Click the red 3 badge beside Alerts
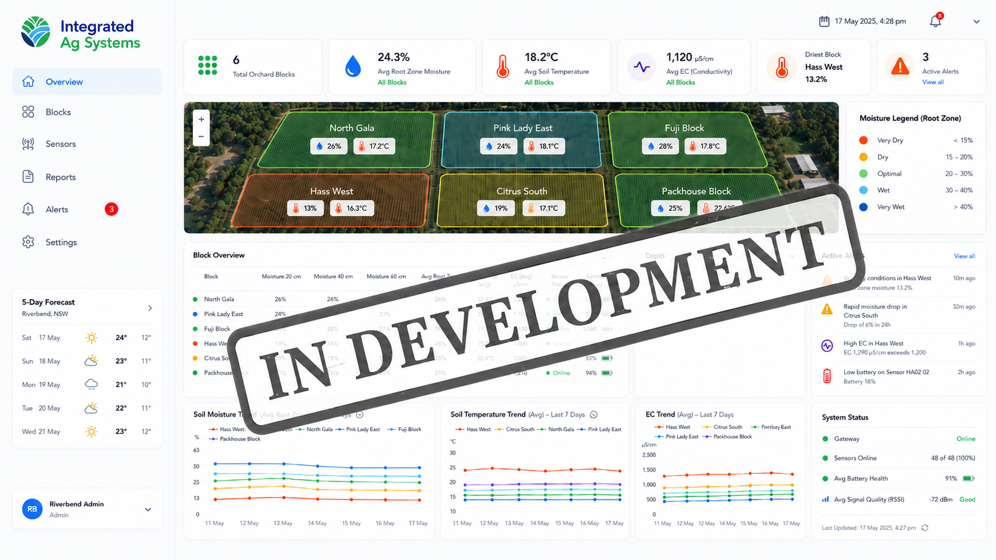 tap(111, 209)
